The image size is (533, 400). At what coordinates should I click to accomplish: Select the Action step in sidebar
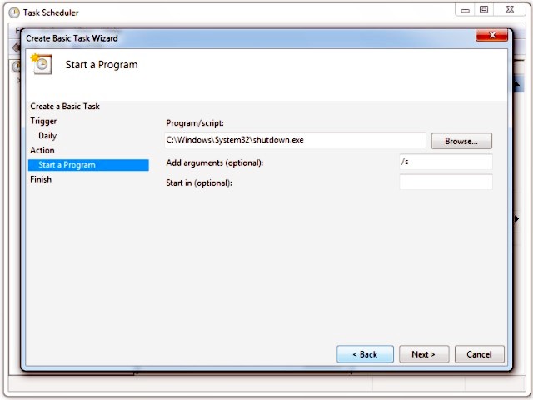coord(42,150)
